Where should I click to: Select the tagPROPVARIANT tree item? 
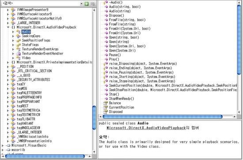[28, 102]
